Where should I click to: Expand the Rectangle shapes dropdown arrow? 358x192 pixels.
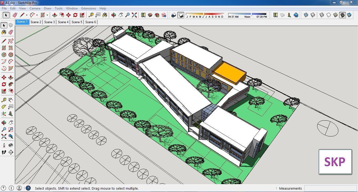coord(47,15)
